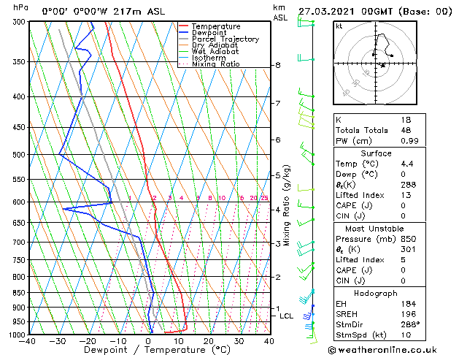Click the EH value 184
Image resolution: width=459 pixels, height=355 pixels.
click(x=409, y=304)
